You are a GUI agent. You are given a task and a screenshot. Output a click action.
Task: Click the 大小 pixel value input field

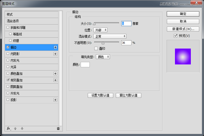126,24
